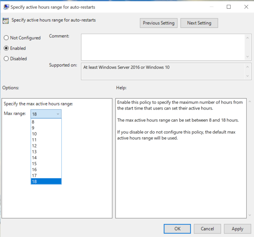The height and width of the screenshot is (237, 254).
Task: Choose 17 from the Max range list
Action: (46, 175)
